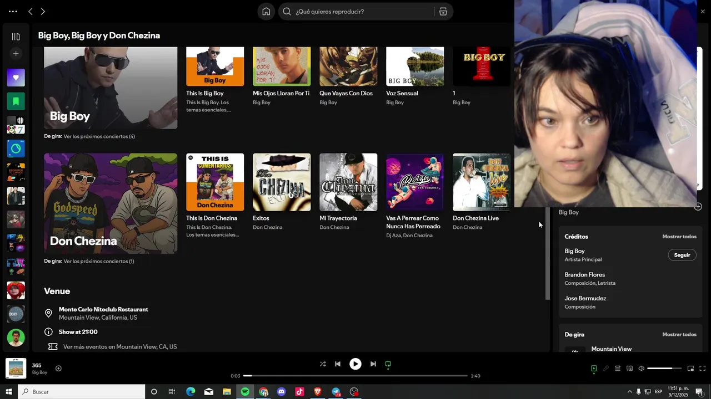Mute the volume speaker icon
This screenshot has height=399, width=711.
[x=641, y=369]
